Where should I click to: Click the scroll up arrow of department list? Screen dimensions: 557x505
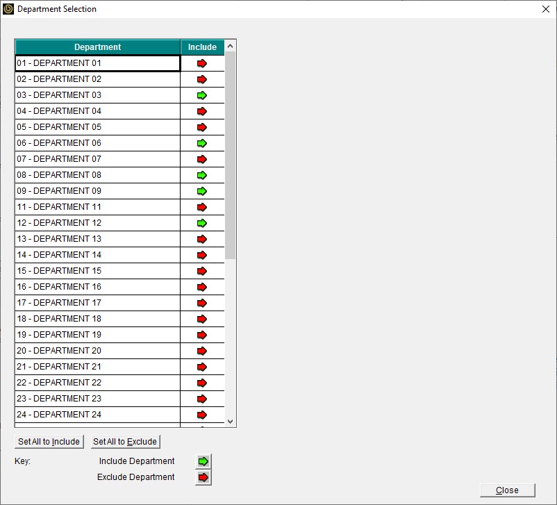tap(230, 46)
